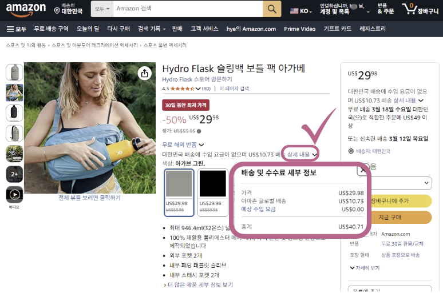Viewport: 443px width, 293px height.
Task: Click the share icon on product image
Action: [145, 73]
